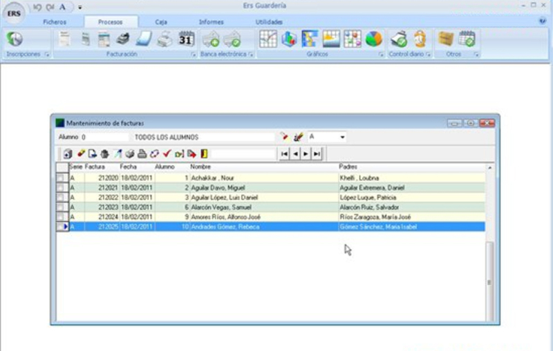Switch to the Utilidades ribbon tab
This screenshot has height=351, width=553.
[269, 22]
